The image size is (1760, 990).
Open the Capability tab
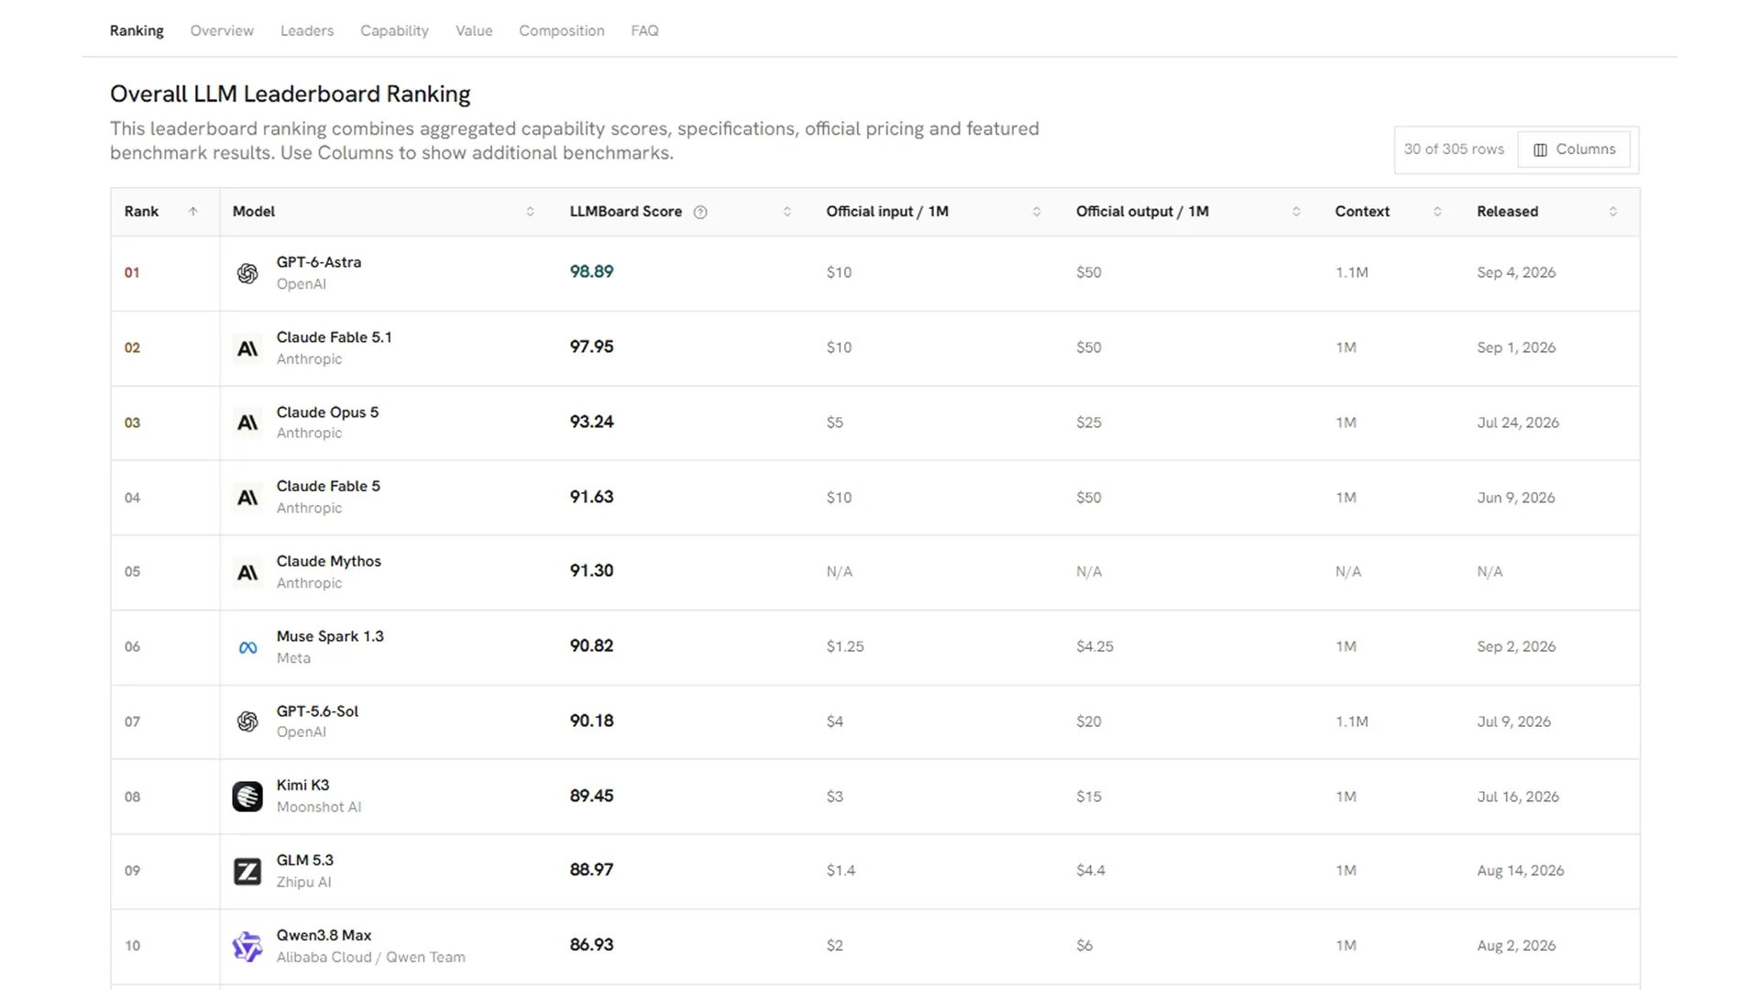tap(394, 30)
